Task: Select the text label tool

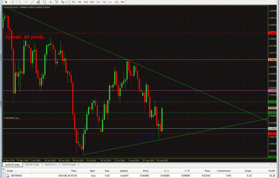Action: [x=57, y=2]
